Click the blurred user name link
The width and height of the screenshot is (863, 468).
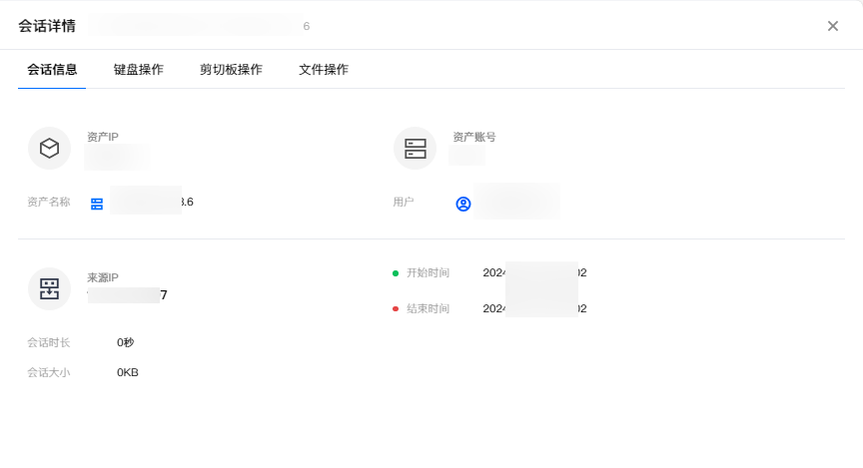click(516, 202)
